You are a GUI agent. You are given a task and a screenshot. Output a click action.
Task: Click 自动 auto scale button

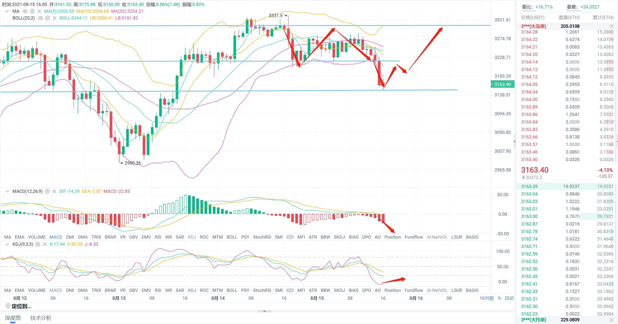pyautogui.click(x=509, y=298)
